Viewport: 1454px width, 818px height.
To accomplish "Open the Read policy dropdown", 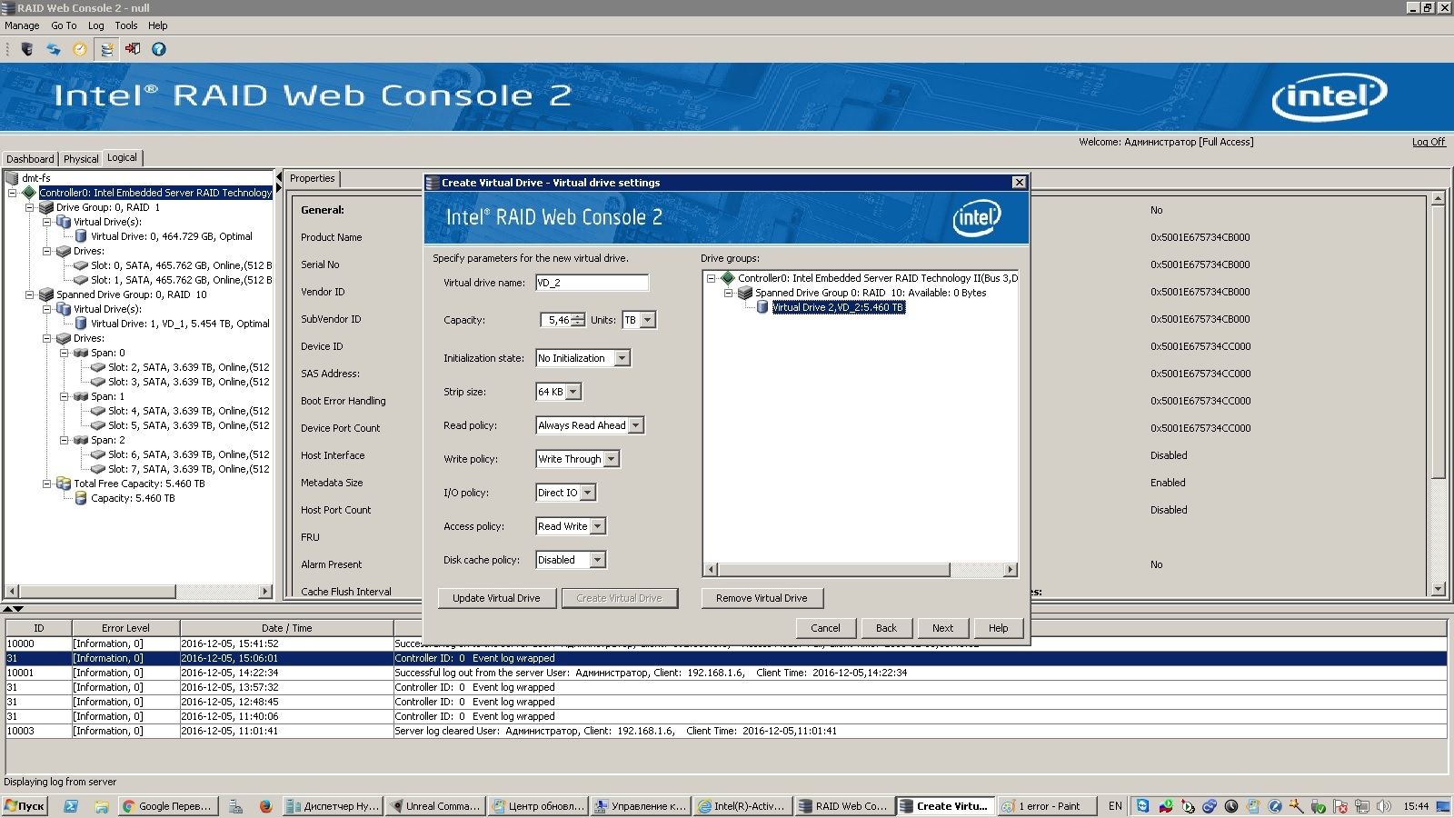I will point(635,425).
